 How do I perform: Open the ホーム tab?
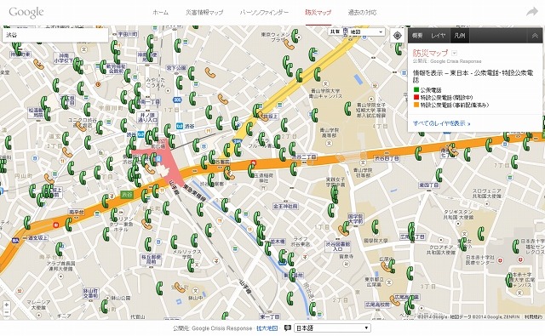click(161, 13)
